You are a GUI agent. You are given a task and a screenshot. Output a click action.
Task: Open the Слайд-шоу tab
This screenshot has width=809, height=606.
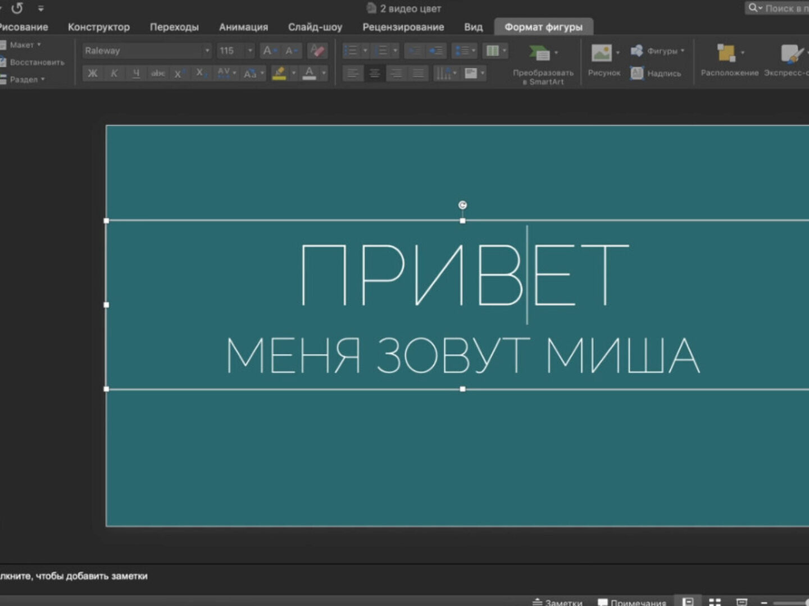point(315,27)
